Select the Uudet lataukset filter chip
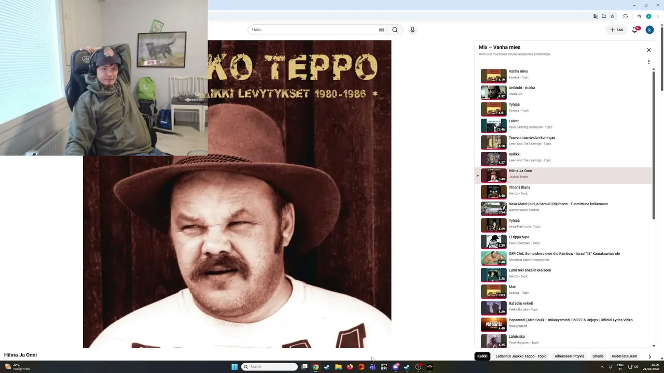Viewport: 664px width, 373px height. click(624, 356)
